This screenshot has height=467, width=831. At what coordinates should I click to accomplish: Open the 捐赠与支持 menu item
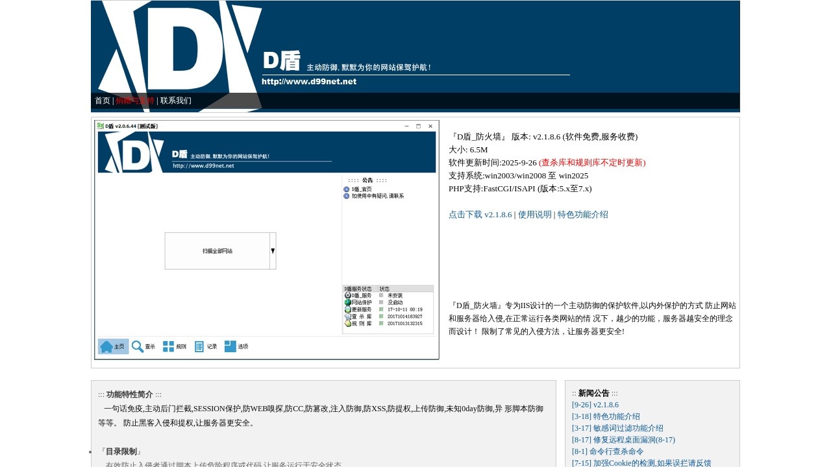(134, 101)
